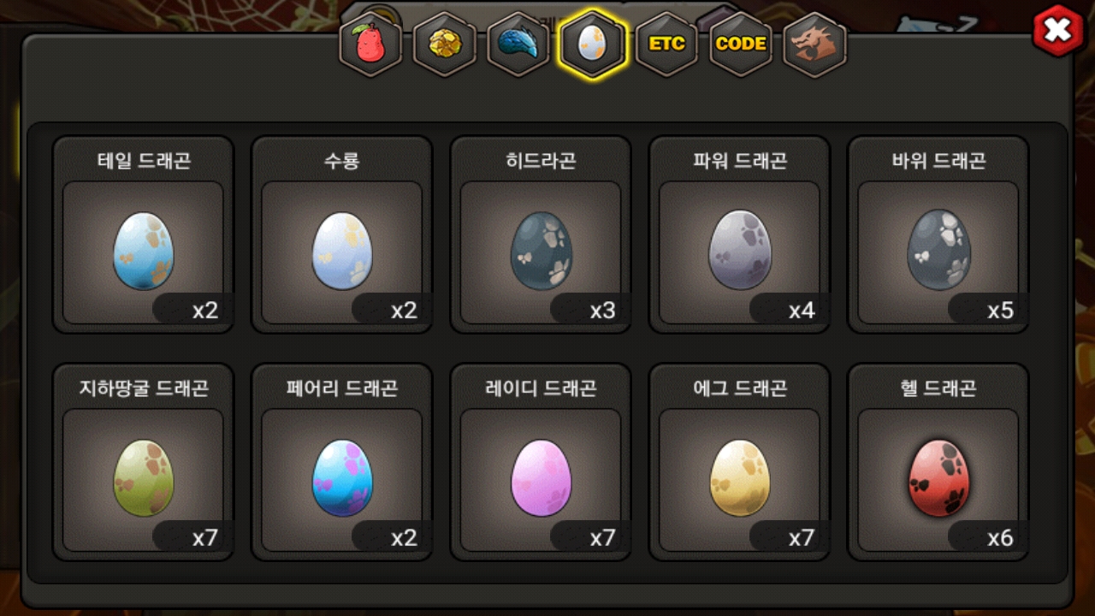Click the 레이디 드래곤 name label
The height and width of the screenshot is (616, 1095).
tap(541, 388)
